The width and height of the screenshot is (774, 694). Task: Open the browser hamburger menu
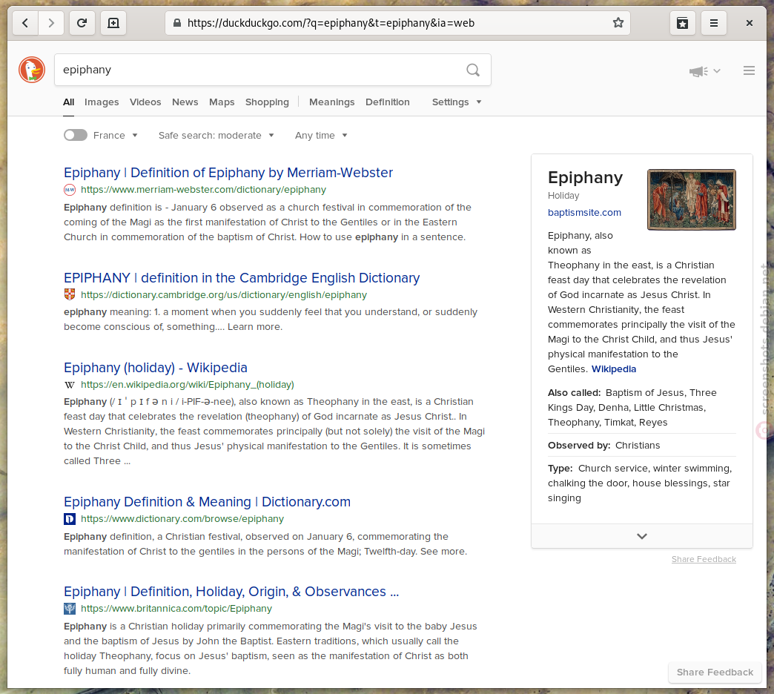click(x=714, y=23)
